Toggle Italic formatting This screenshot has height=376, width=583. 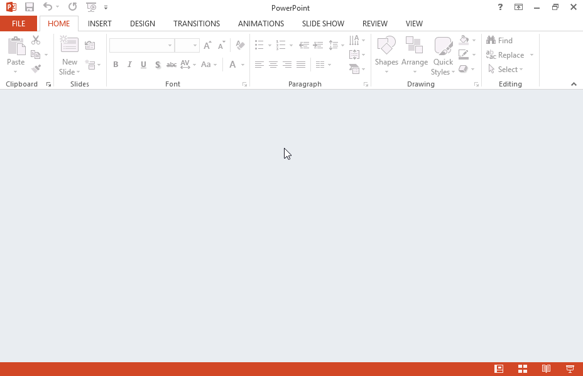129,65
